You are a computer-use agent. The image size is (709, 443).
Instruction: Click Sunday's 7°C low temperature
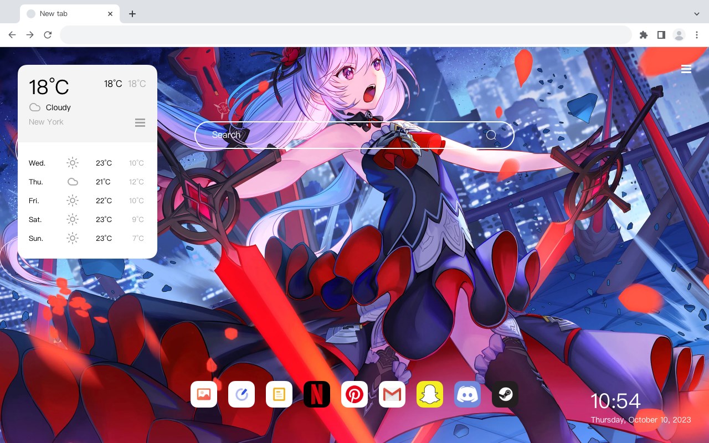(138, 239)
